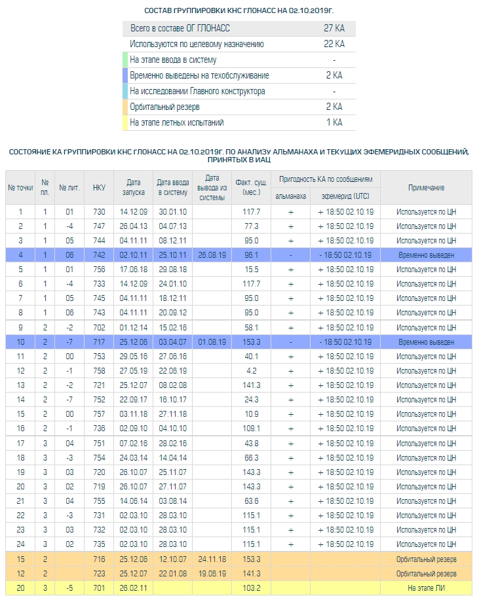The width and height of the screenshot is (477, 598).
Task: Click the launch date '14.06.14'
Action: pyautogui.click(x=133, y=501)
